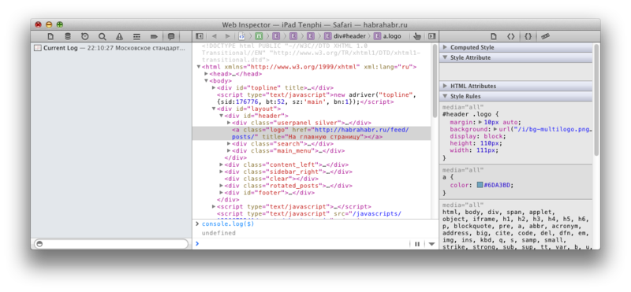Start element selection with hand pointer icon
The height and width of the screenshot is (292, 631).
click(x=417, y=36)
